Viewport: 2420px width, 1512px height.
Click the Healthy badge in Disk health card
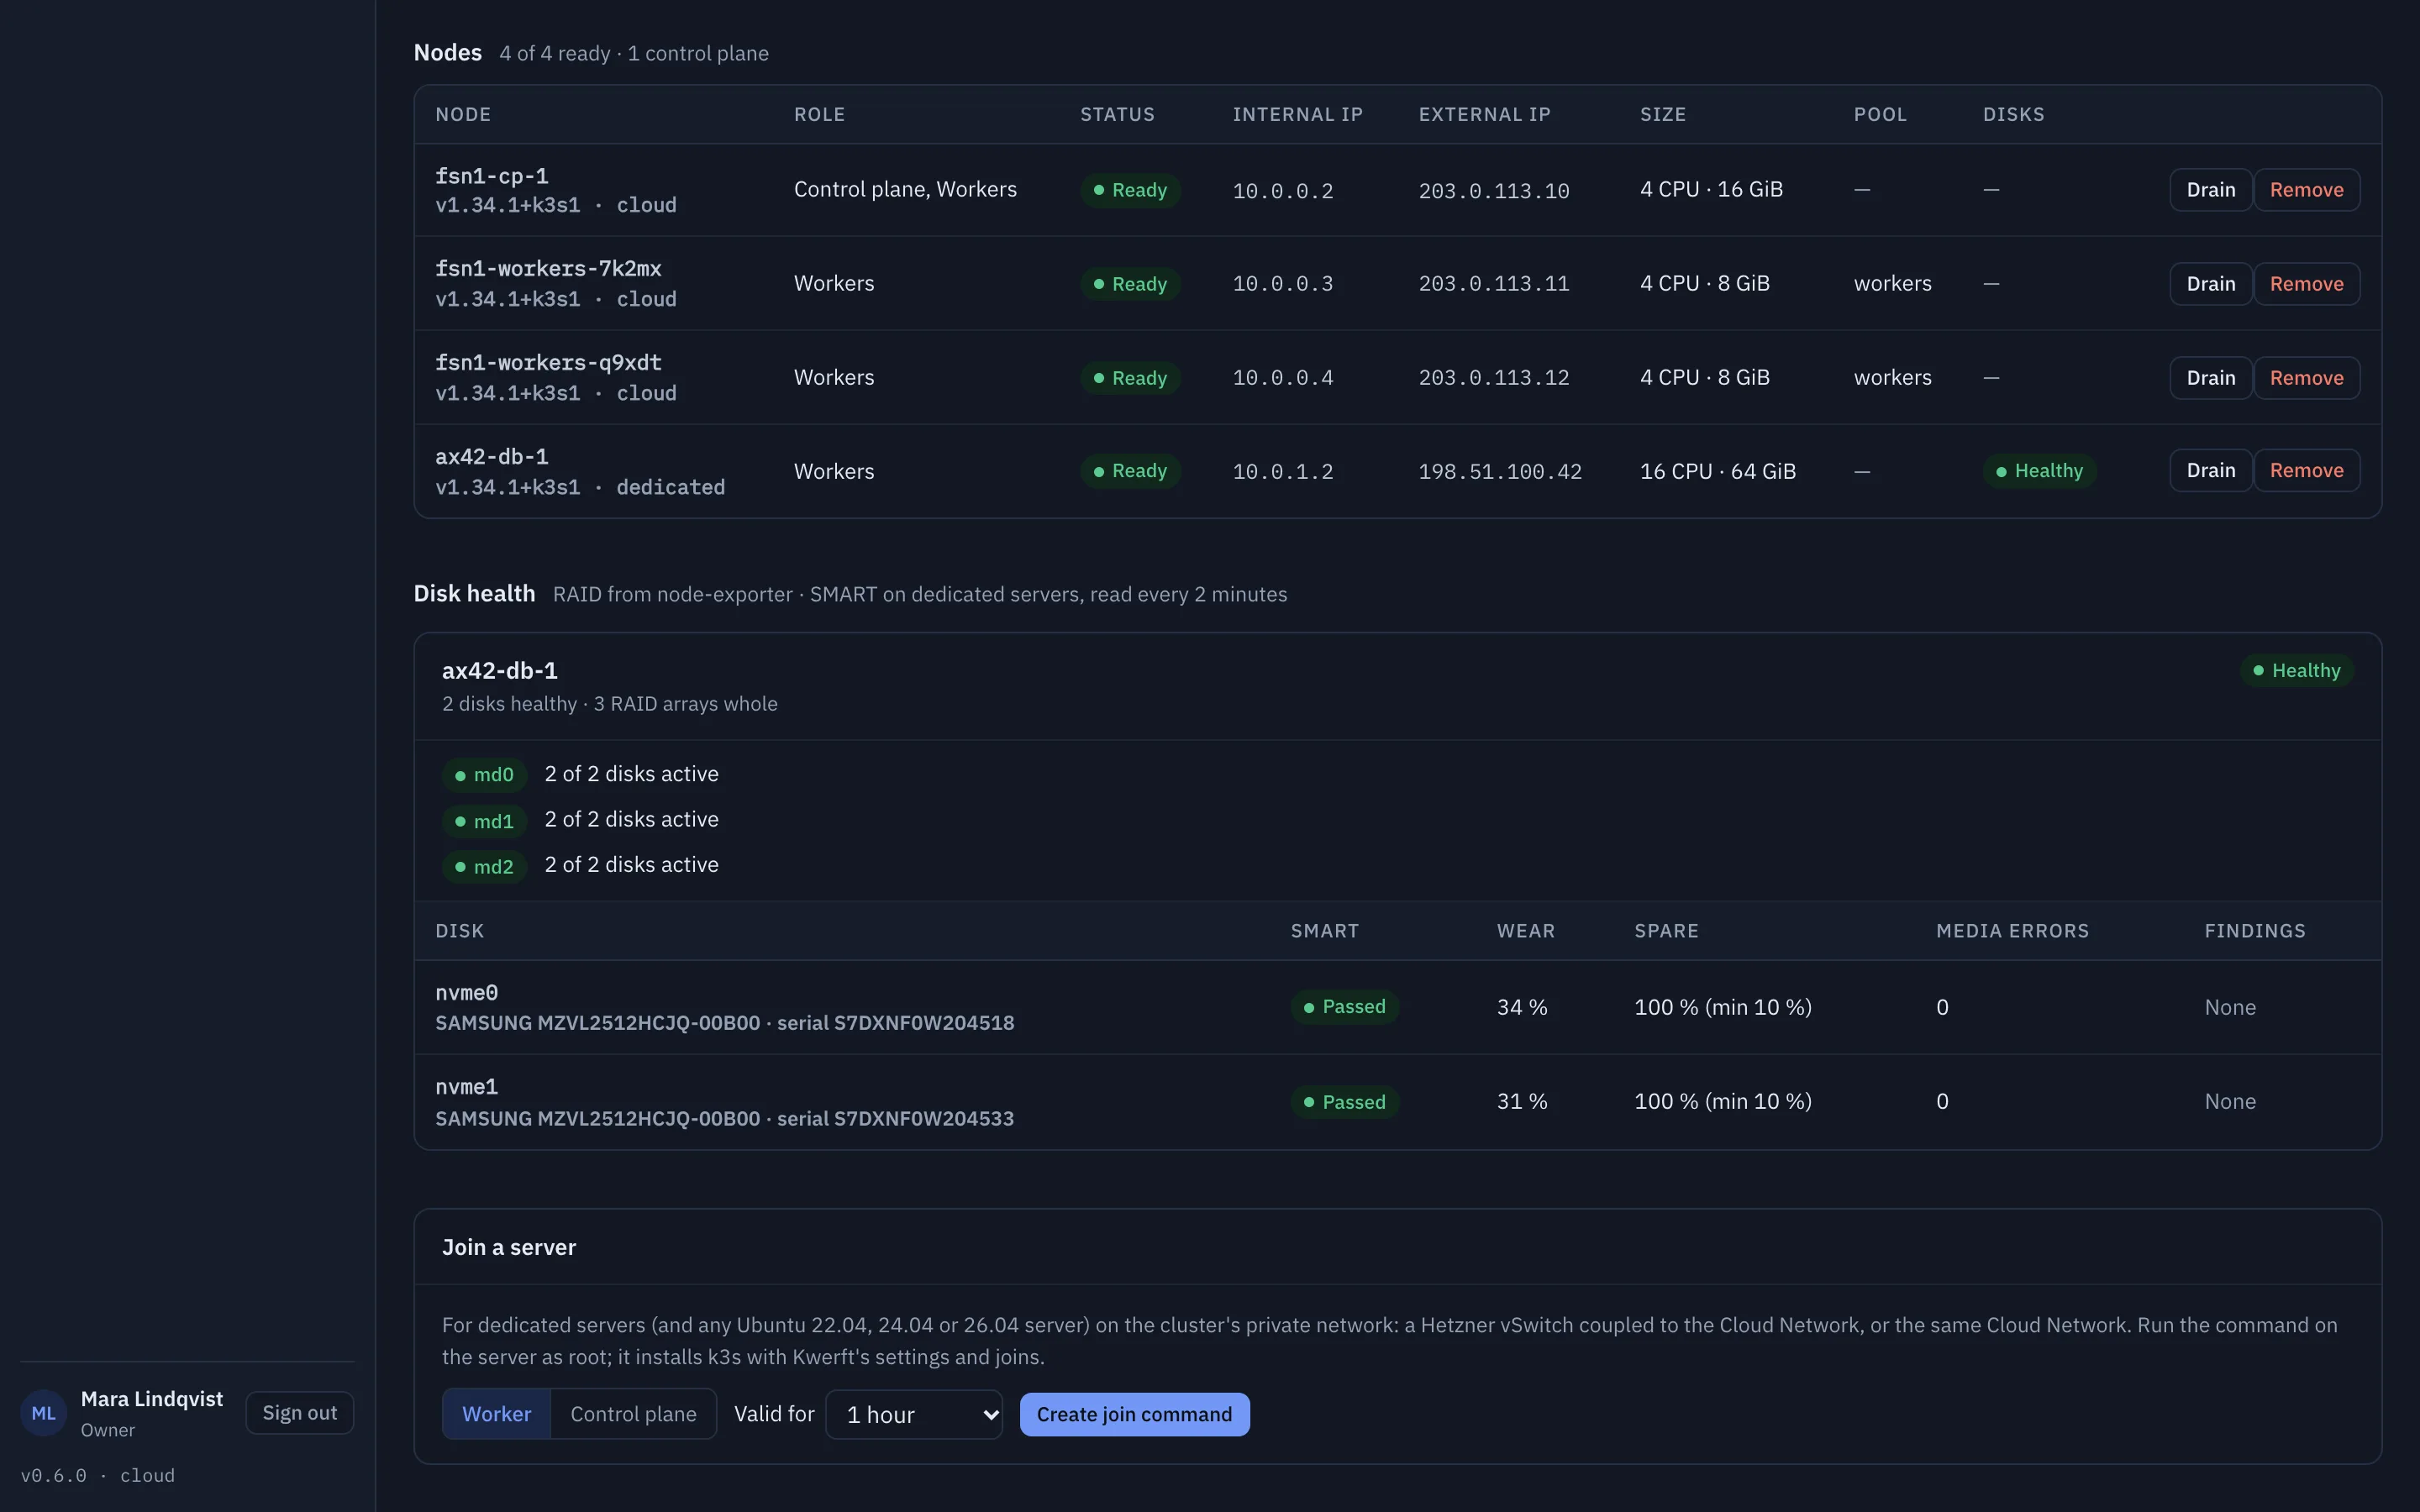coord(2296,670)
